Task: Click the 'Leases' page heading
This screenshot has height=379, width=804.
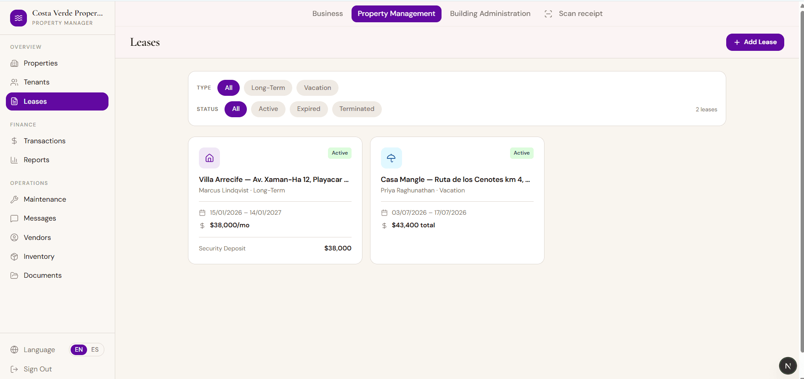Action: tap(145, 42)
